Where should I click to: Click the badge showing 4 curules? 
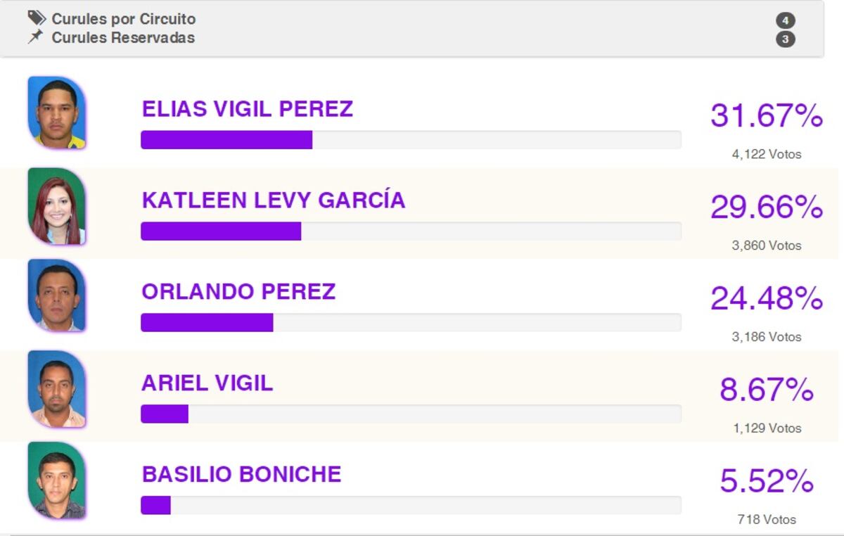786,20
